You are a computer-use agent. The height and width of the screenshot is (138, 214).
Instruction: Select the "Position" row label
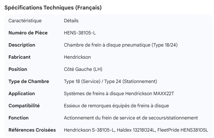click(18, 69)
